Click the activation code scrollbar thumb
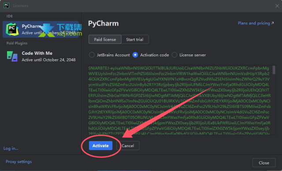Screen dimensions: 282x171 [x=274, y=70]
